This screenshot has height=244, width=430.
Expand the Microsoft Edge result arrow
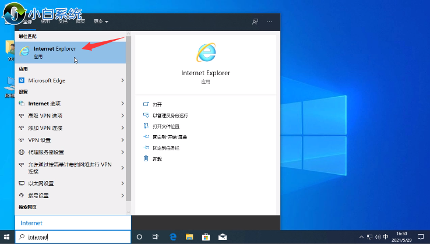coord(122,80)
